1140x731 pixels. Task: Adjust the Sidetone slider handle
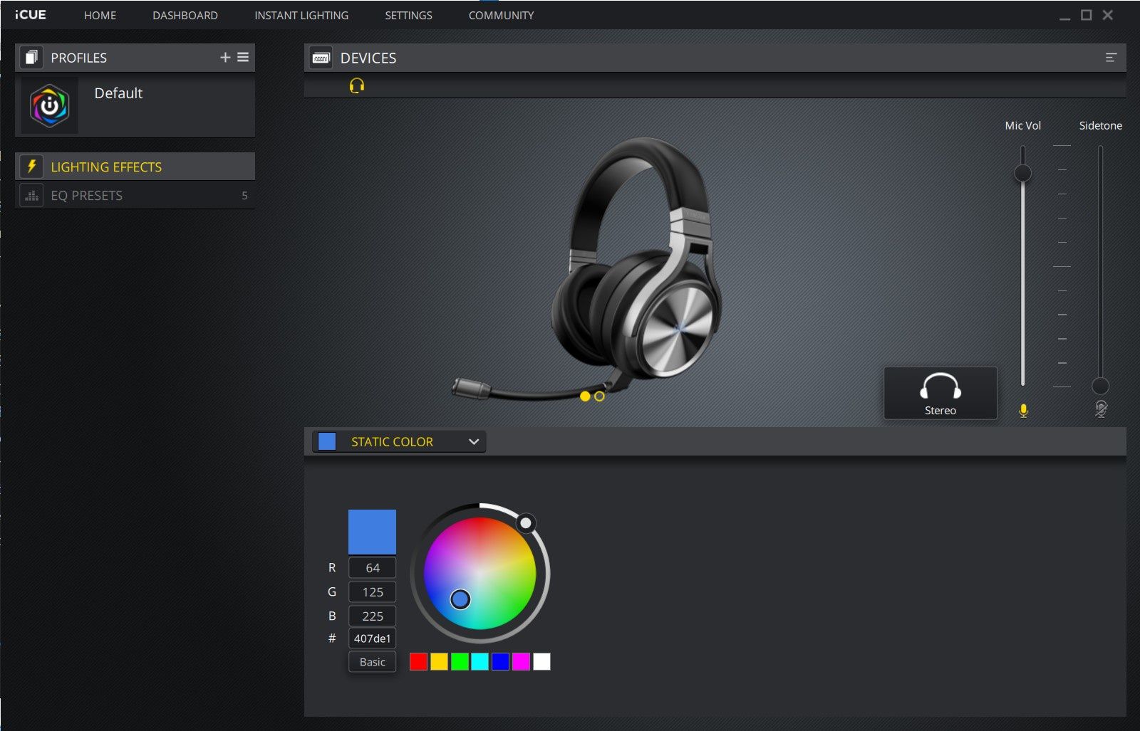pos(1100,386)
